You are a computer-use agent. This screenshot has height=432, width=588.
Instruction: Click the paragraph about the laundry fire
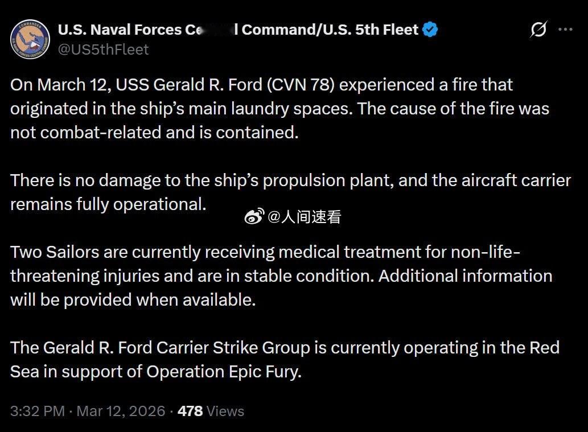click(x=279, y=109)
